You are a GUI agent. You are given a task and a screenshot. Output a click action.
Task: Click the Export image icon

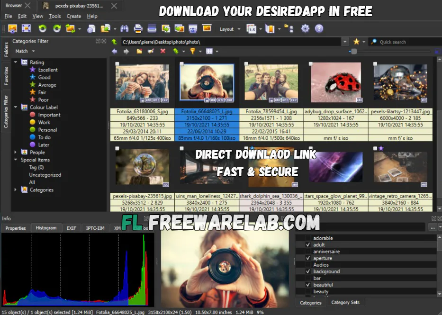(180, 28)
